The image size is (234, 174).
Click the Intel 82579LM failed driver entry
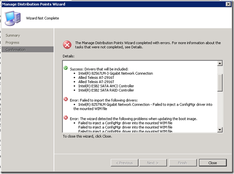143,106
